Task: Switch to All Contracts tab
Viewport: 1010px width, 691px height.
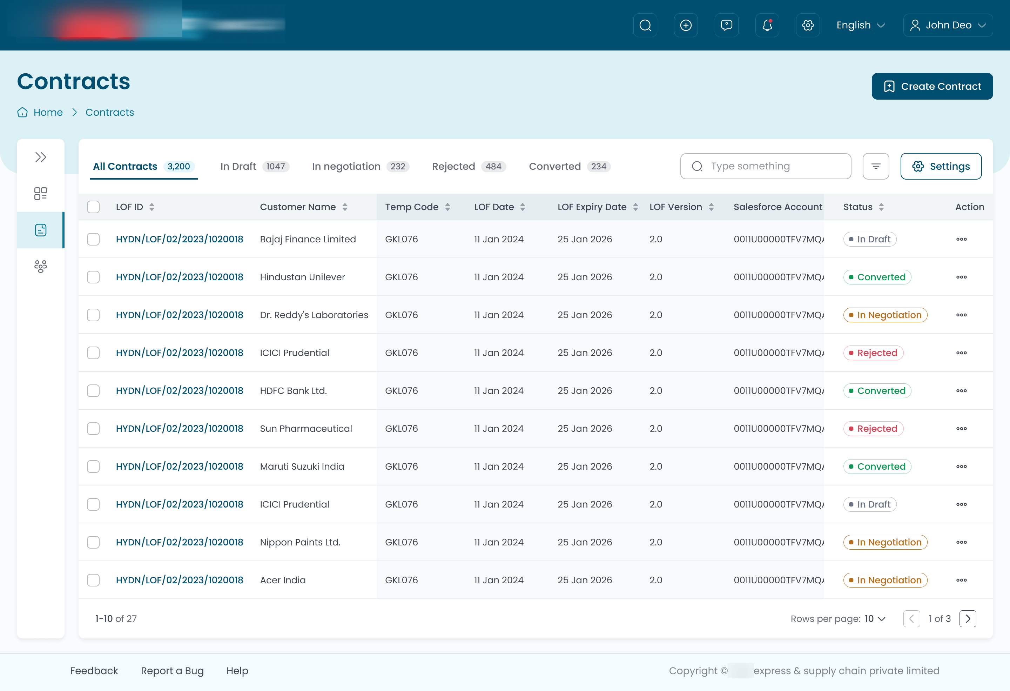Action: pos(143,167)
